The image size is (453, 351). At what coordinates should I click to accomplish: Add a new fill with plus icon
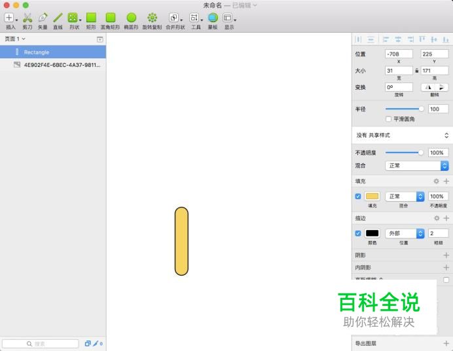[446, 181]
